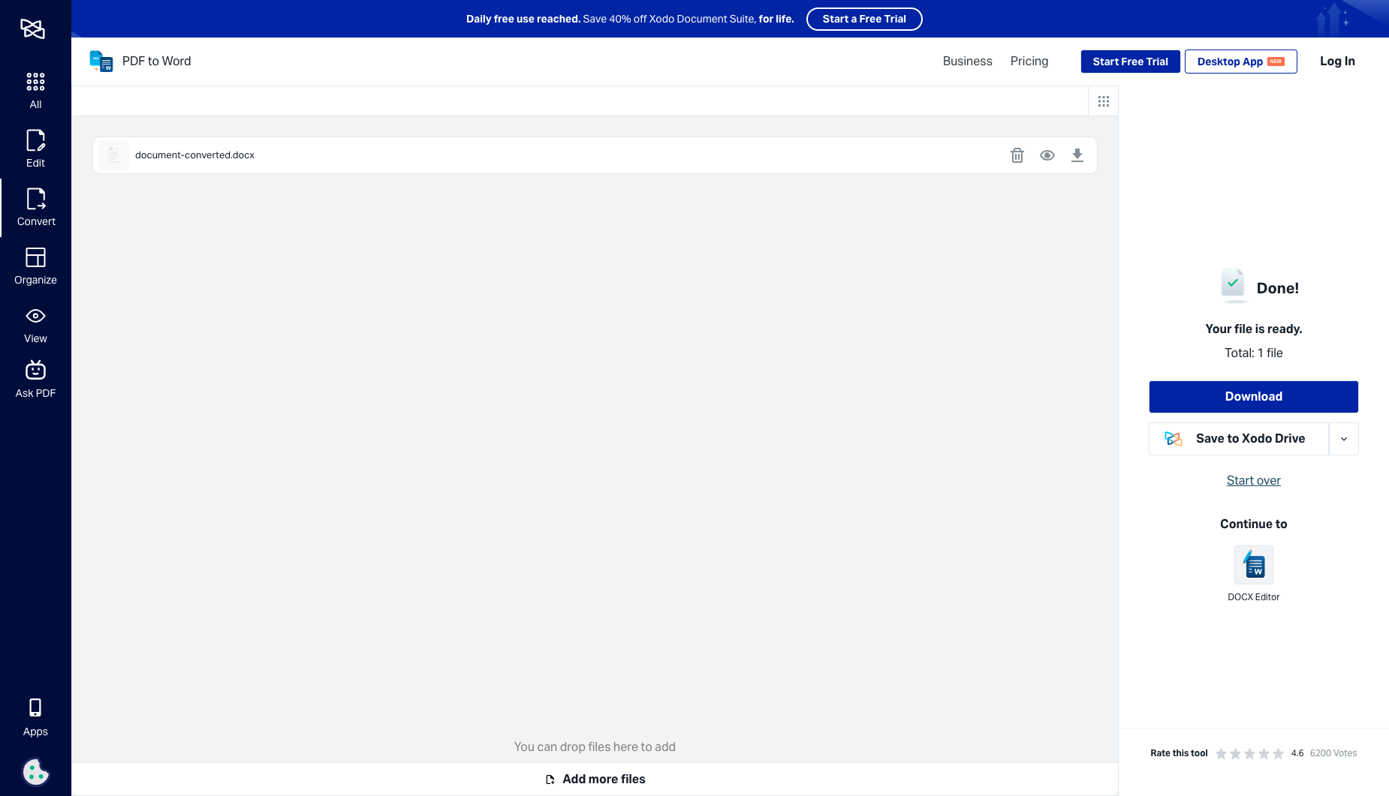Click the Start over link

(1254, 481)
